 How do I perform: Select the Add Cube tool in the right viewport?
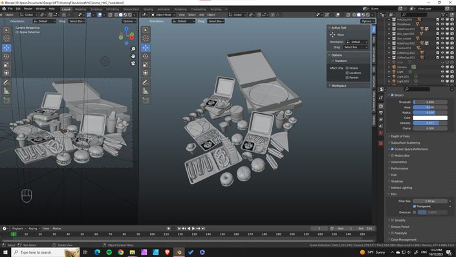click(x=146, y=101)
